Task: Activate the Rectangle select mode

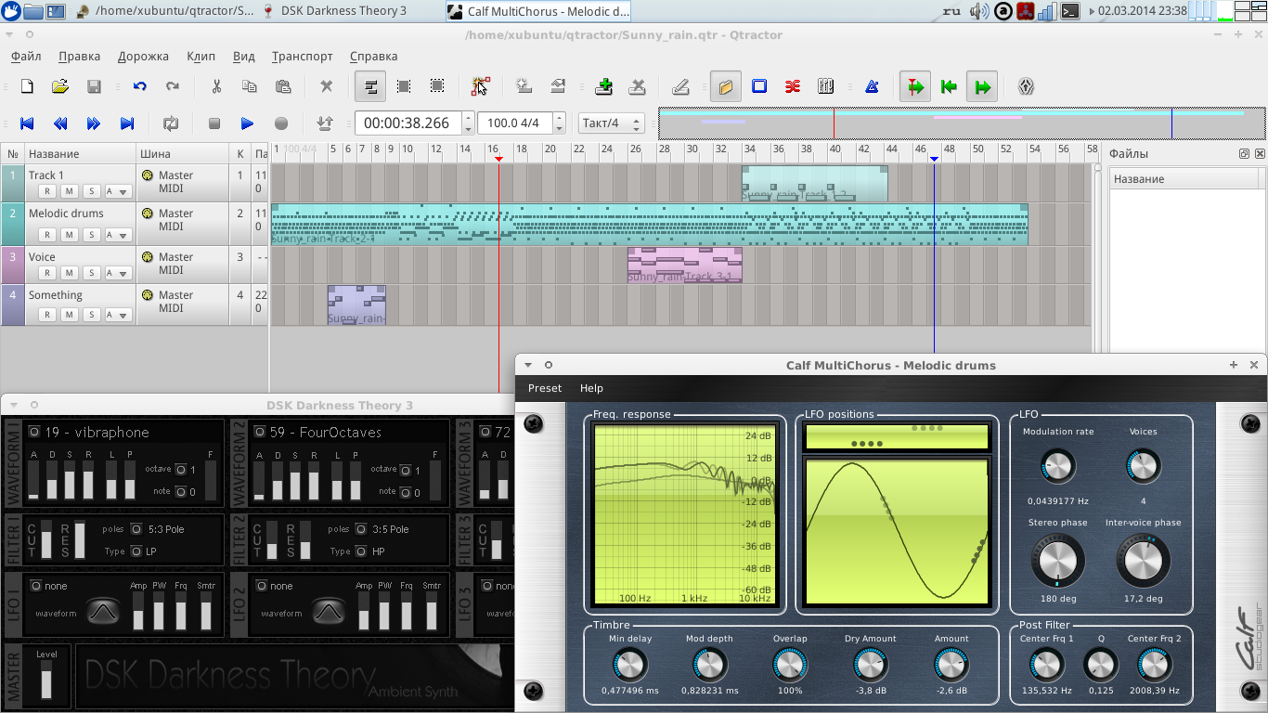Action: tap(437, 86)
